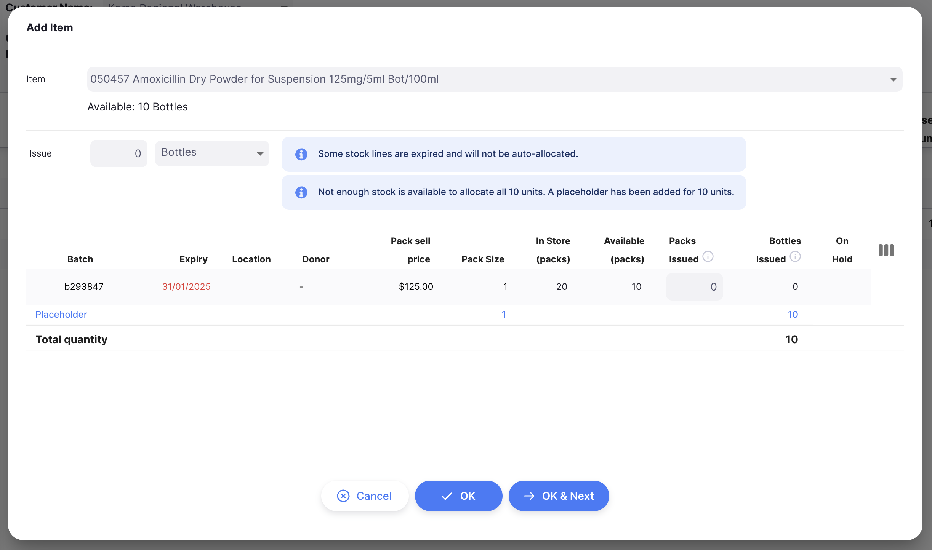
Task: Click batch number b293847
Action: tap(84, 286)
